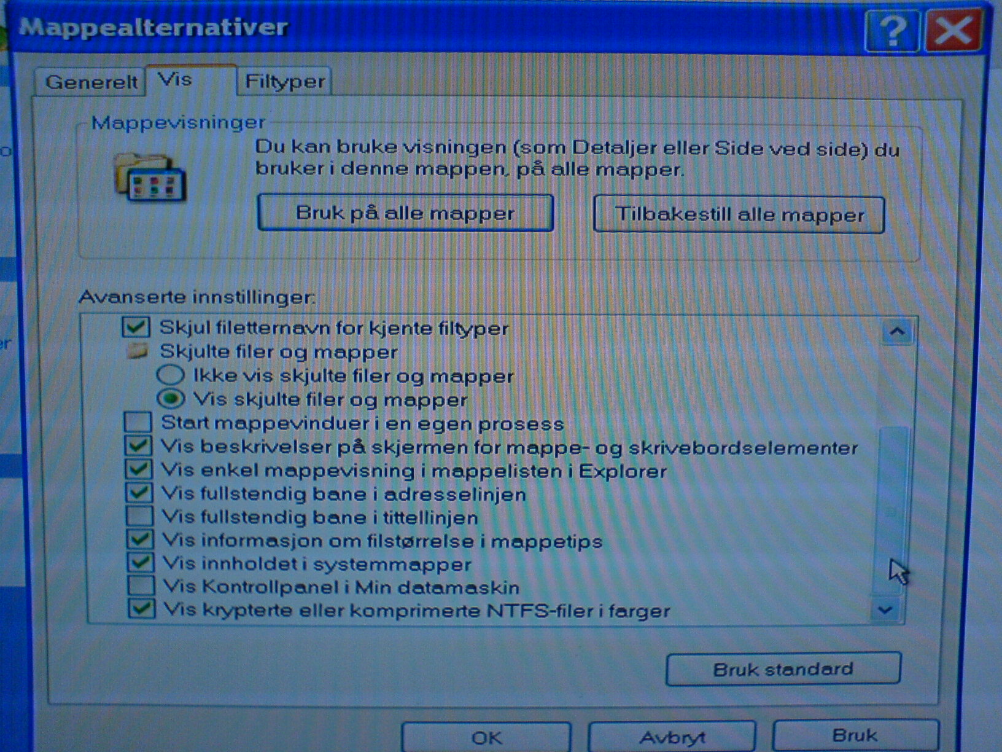Uncheck 'Vis fullstendig bane i adresselinjen'
Viewport: 1002px width, 752px height.
(139, 493)
